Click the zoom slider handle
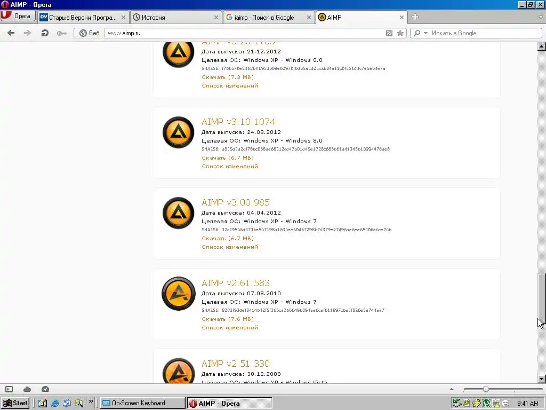This screenshot has width=546, height=410. 486,389
